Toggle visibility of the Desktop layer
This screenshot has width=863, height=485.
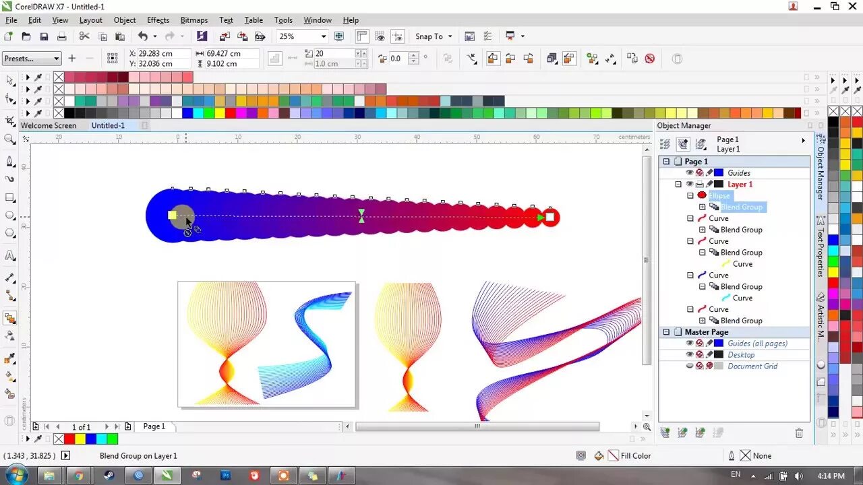pyautogui.click(x=689, y=354)
